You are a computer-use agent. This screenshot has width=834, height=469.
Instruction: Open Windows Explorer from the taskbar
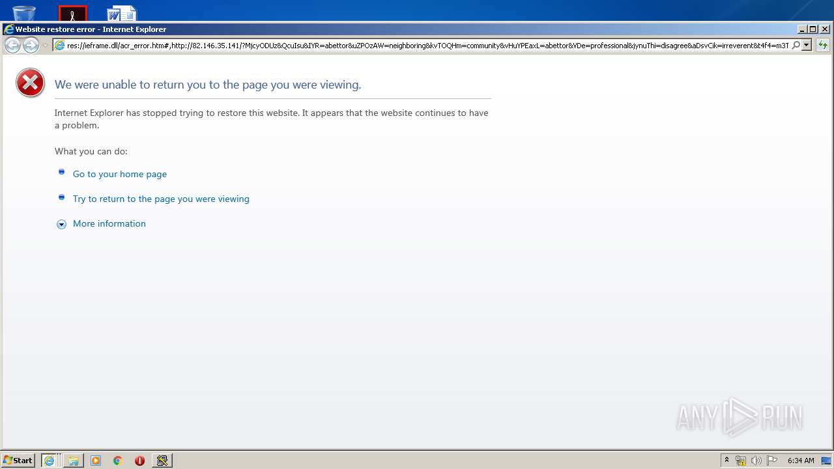click(x=74, y=461)
